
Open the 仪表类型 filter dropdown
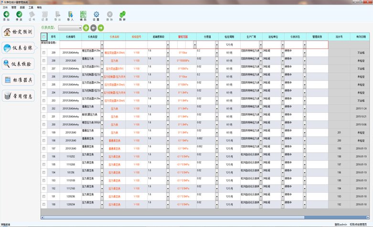pos(70,28)
